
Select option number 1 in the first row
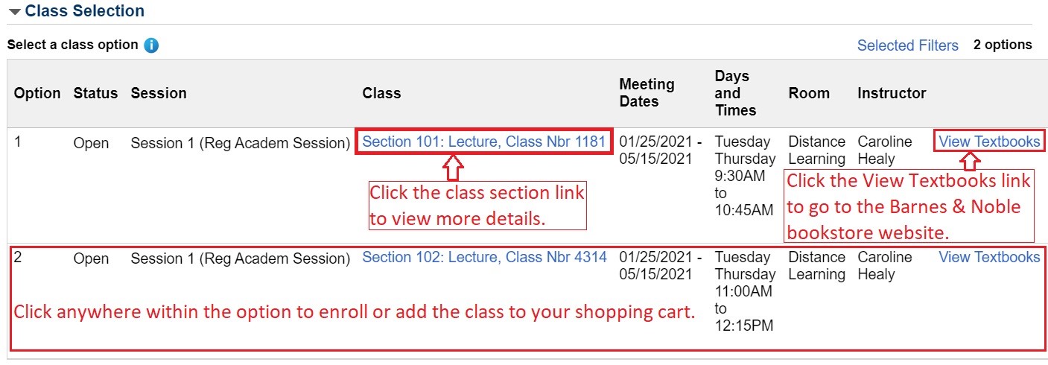19,142
